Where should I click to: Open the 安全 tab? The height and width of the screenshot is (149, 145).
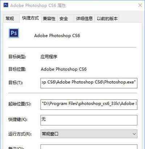[64, 18]
